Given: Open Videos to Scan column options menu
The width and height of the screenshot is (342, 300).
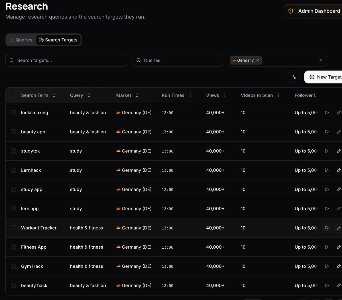Looking at the screenshot, I should click(279, 95).
